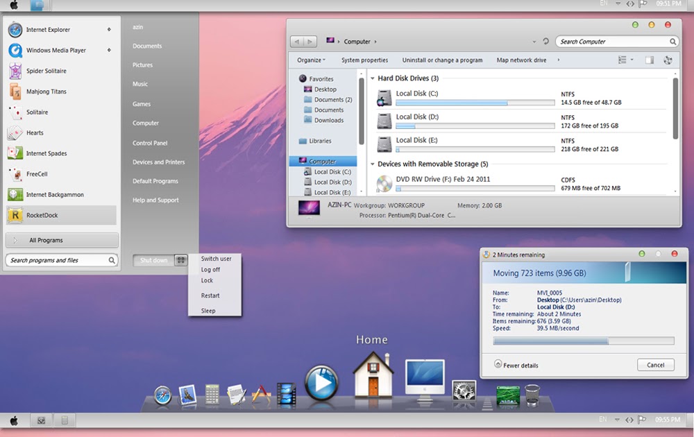
Task: Expand Internet Explorer jump list arrow
Action: (x=109, y=30)
